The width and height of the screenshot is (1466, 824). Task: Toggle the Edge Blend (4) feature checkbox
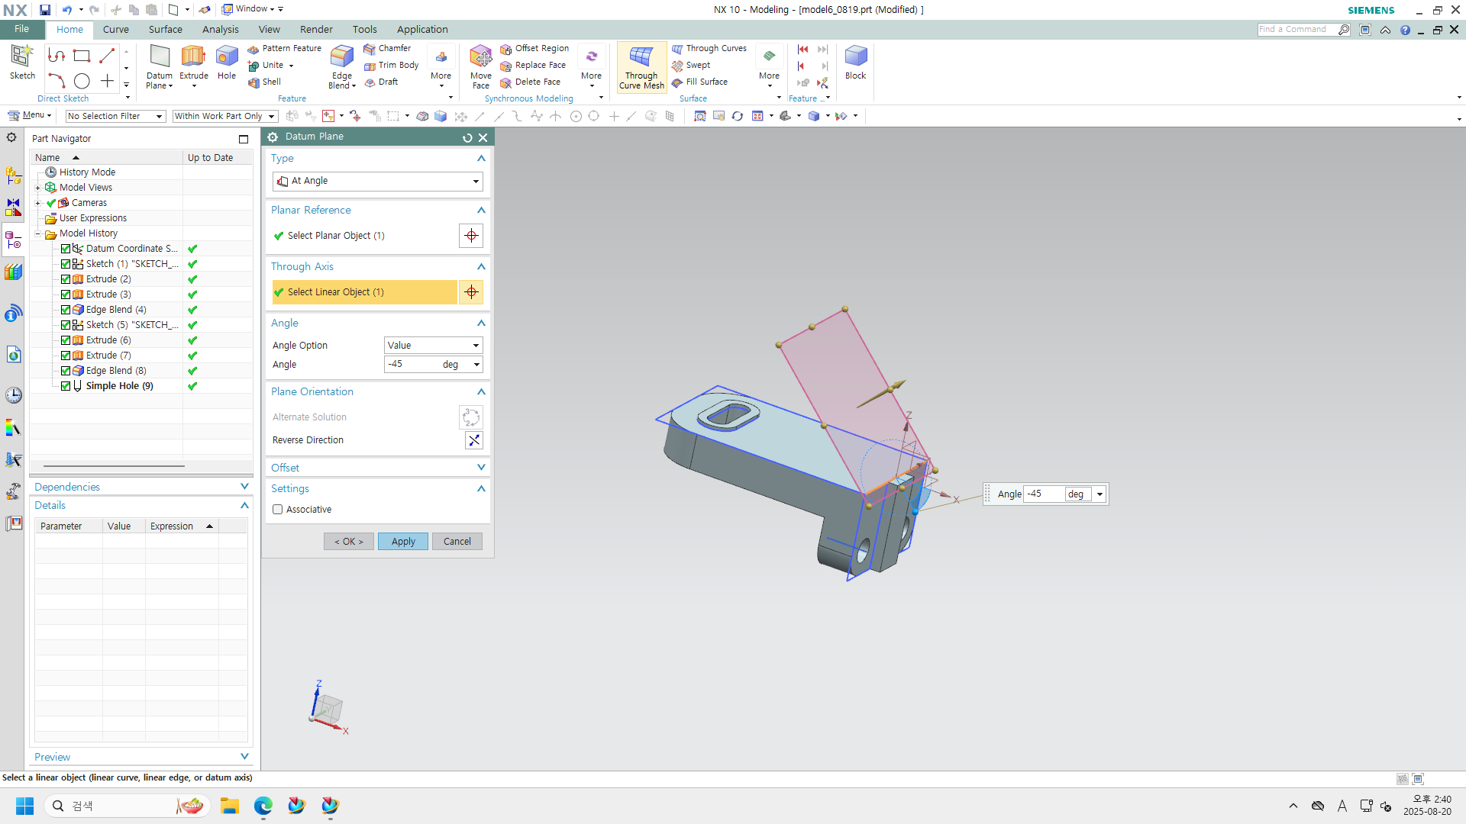click(66, 310)
